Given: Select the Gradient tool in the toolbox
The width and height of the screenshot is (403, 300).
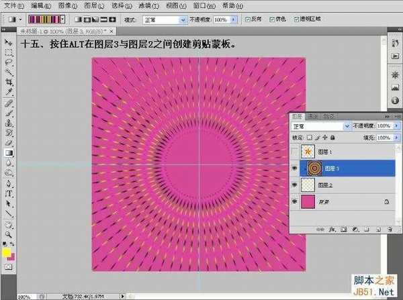Looking at the screenshot, I should (x=9, y=152).
